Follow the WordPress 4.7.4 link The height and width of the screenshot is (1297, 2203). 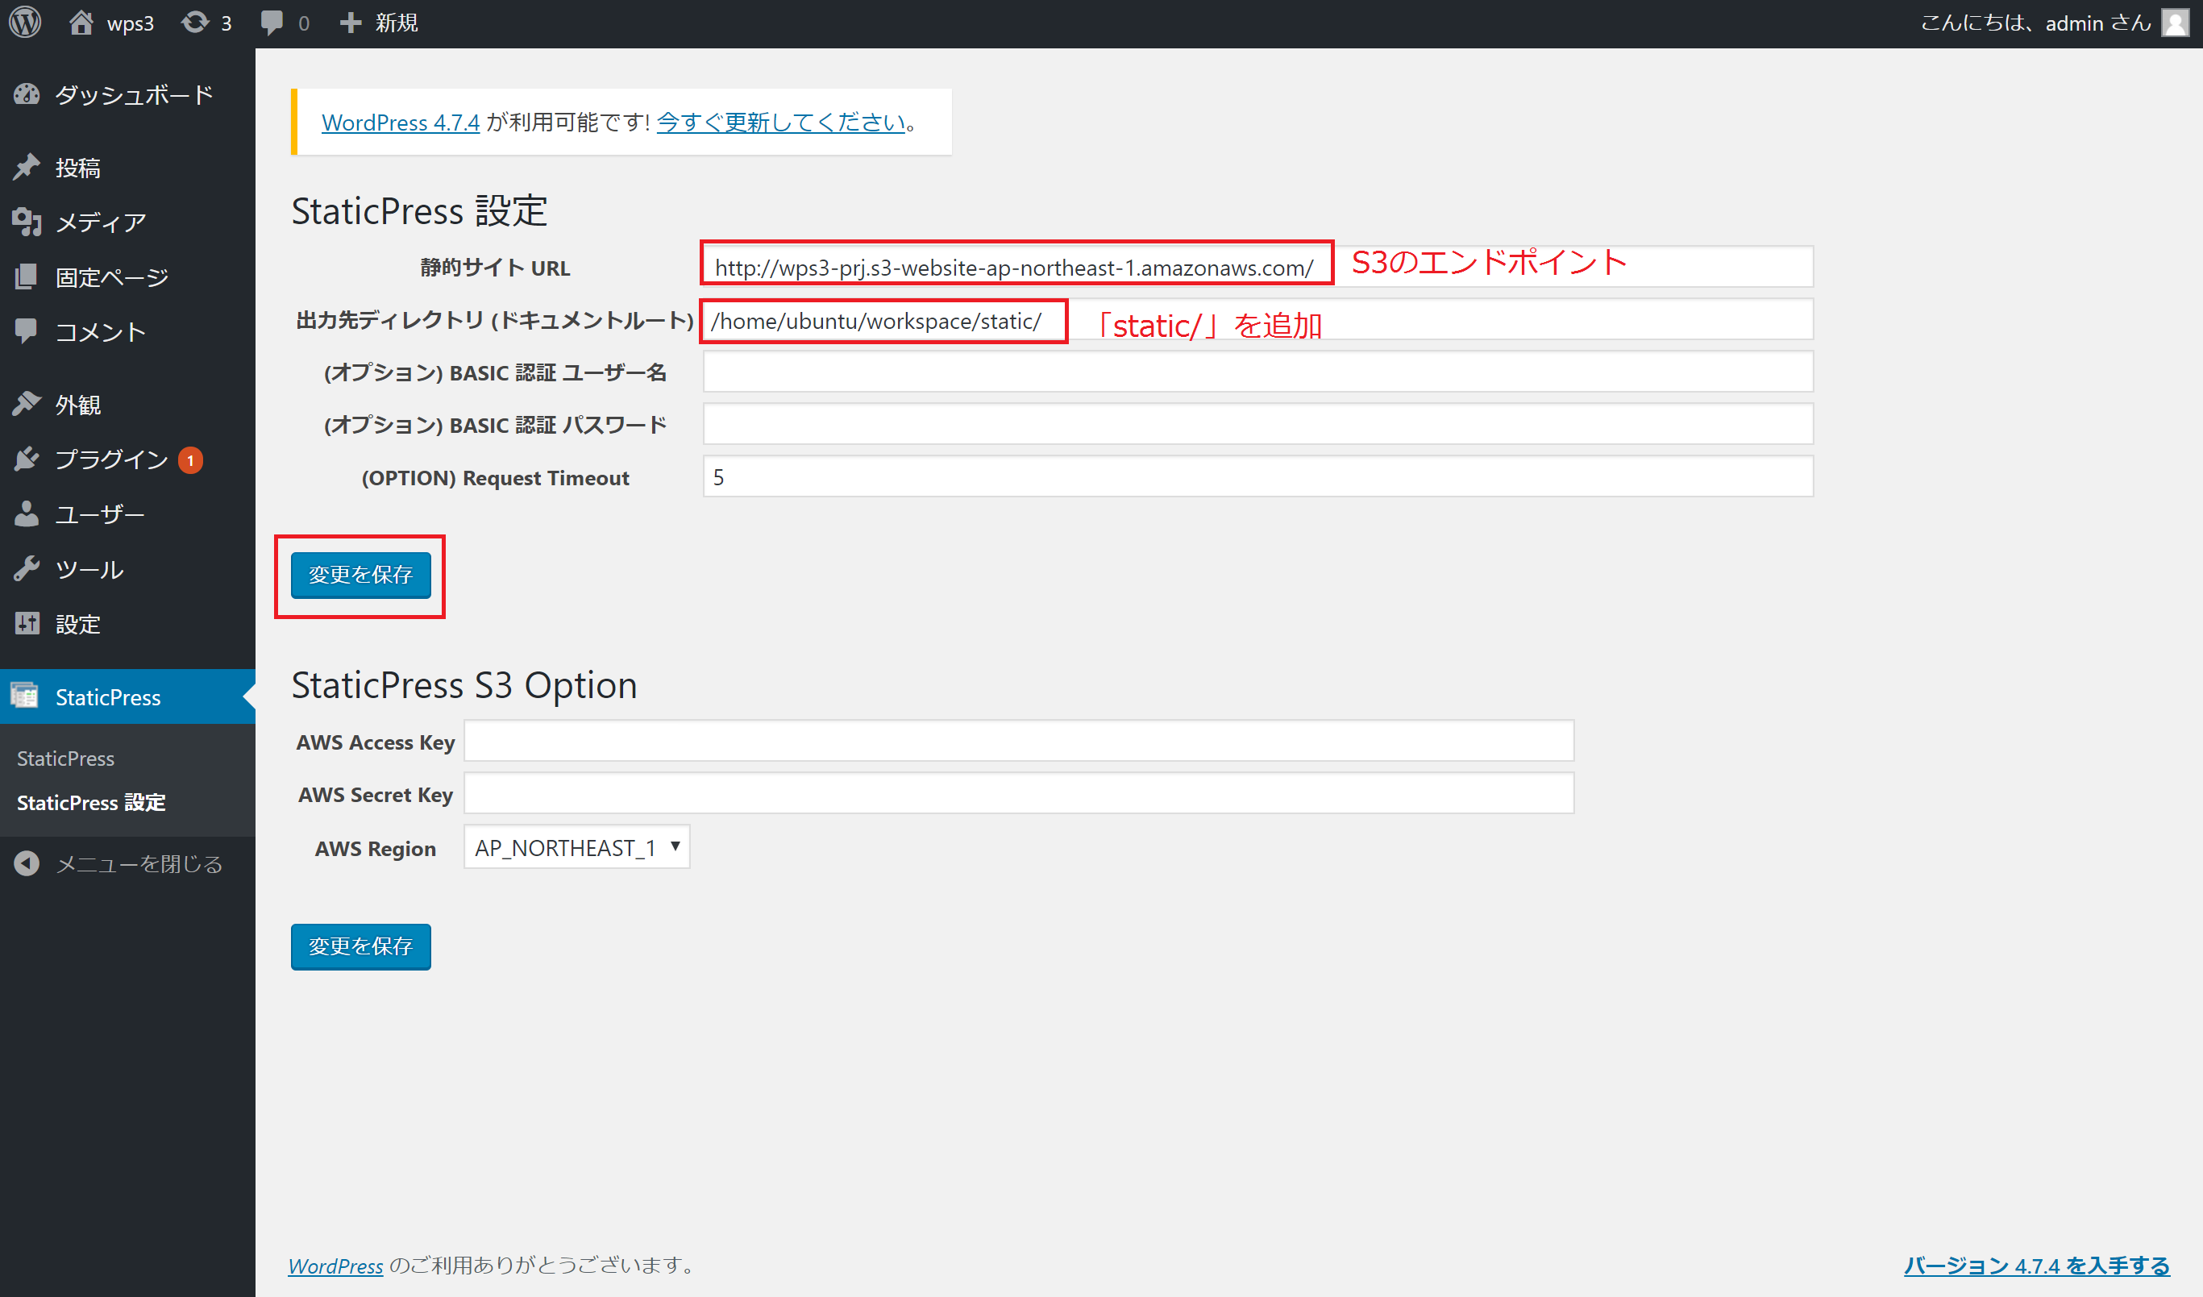click(401, 123)
